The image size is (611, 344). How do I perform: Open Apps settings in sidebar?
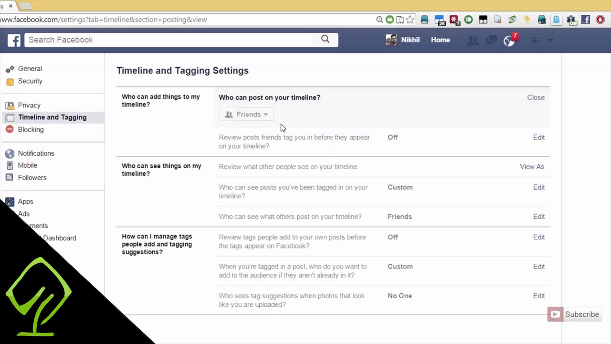(x=25, y=202)
